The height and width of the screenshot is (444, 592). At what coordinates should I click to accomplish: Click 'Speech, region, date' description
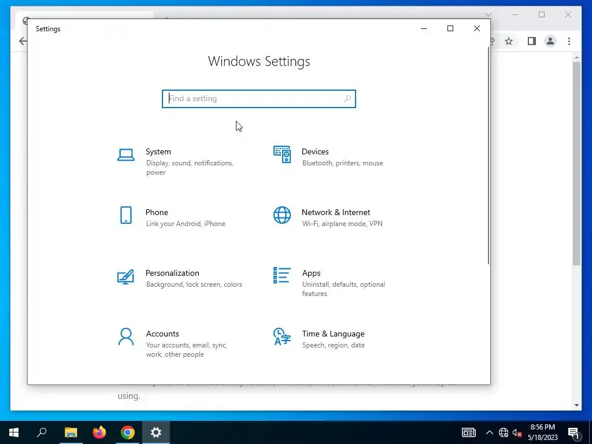(x=334, y=345)
